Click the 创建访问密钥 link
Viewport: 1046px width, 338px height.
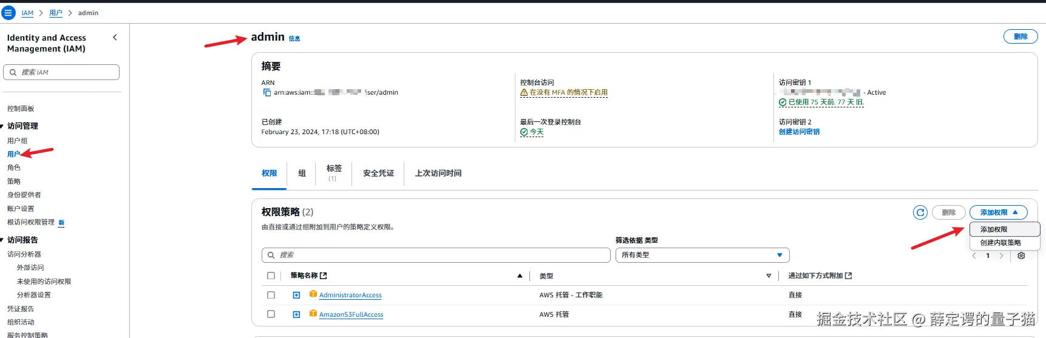799,132
